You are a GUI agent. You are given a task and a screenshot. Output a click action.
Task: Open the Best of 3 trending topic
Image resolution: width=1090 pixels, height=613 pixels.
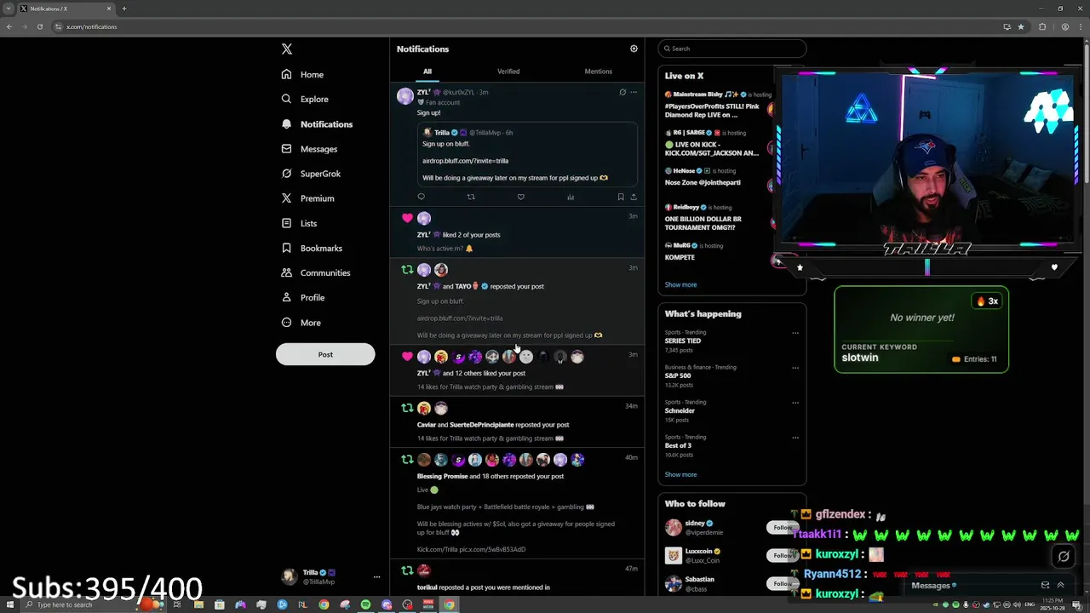[x=678, y=445]
